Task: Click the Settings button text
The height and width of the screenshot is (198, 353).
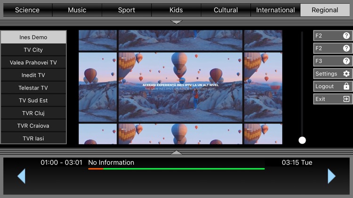Action: click(326, 74)
